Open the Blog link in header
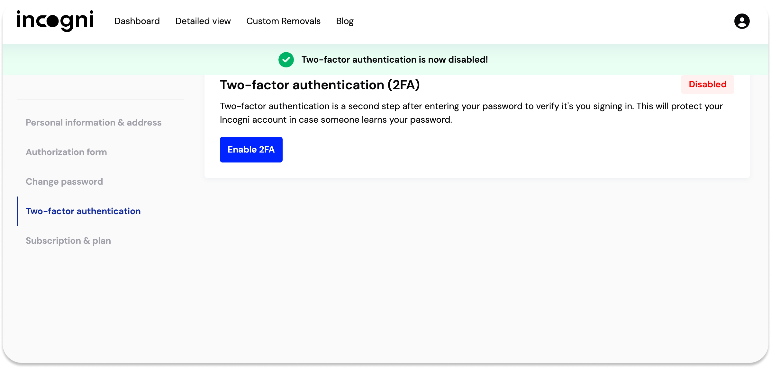 tap(345, 21)
